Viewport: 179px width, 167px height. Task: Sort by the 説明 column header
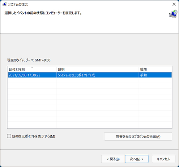pyautogui.click(x=98, y=69)
